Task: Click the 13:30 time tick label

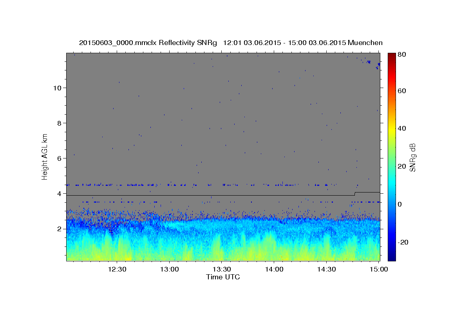Action: 222,270
